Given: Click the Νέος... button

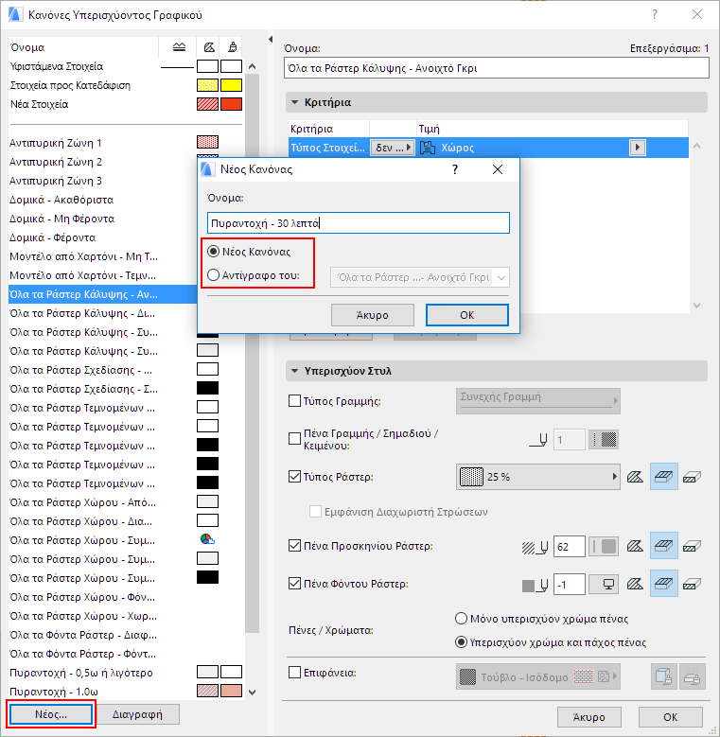Looking at the screenshot, I should pyautogui.click(x=51, y=714).
